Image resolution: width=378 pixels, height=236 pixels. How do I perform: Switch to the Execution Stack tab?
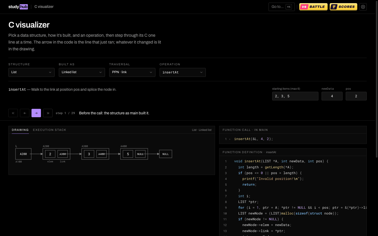(x=50, y=130)
